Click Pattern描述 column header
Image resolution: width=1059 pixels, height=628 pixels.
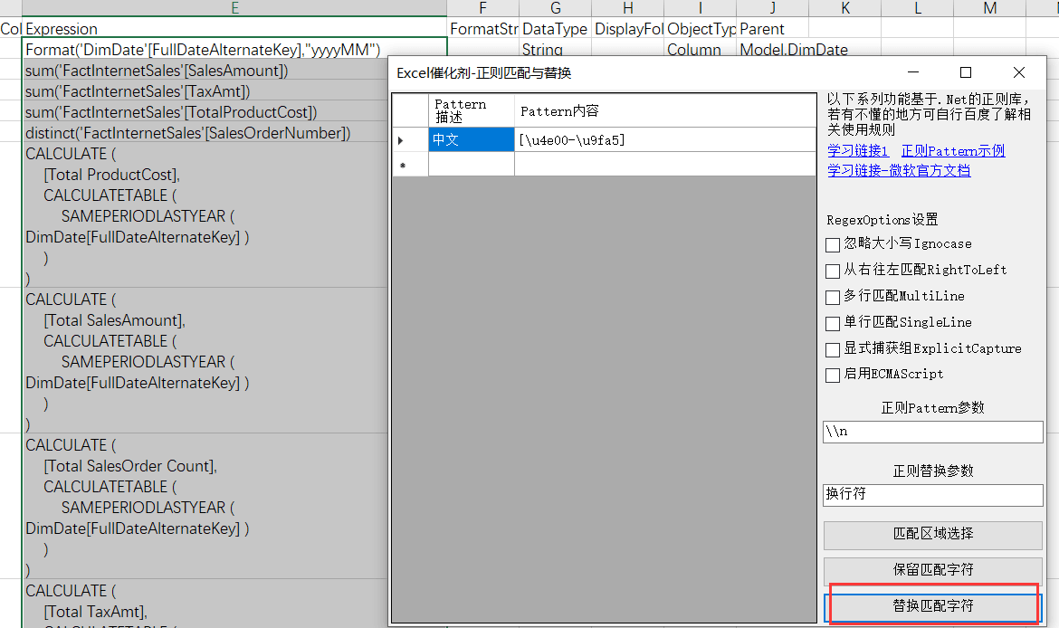tap(472, 110)
